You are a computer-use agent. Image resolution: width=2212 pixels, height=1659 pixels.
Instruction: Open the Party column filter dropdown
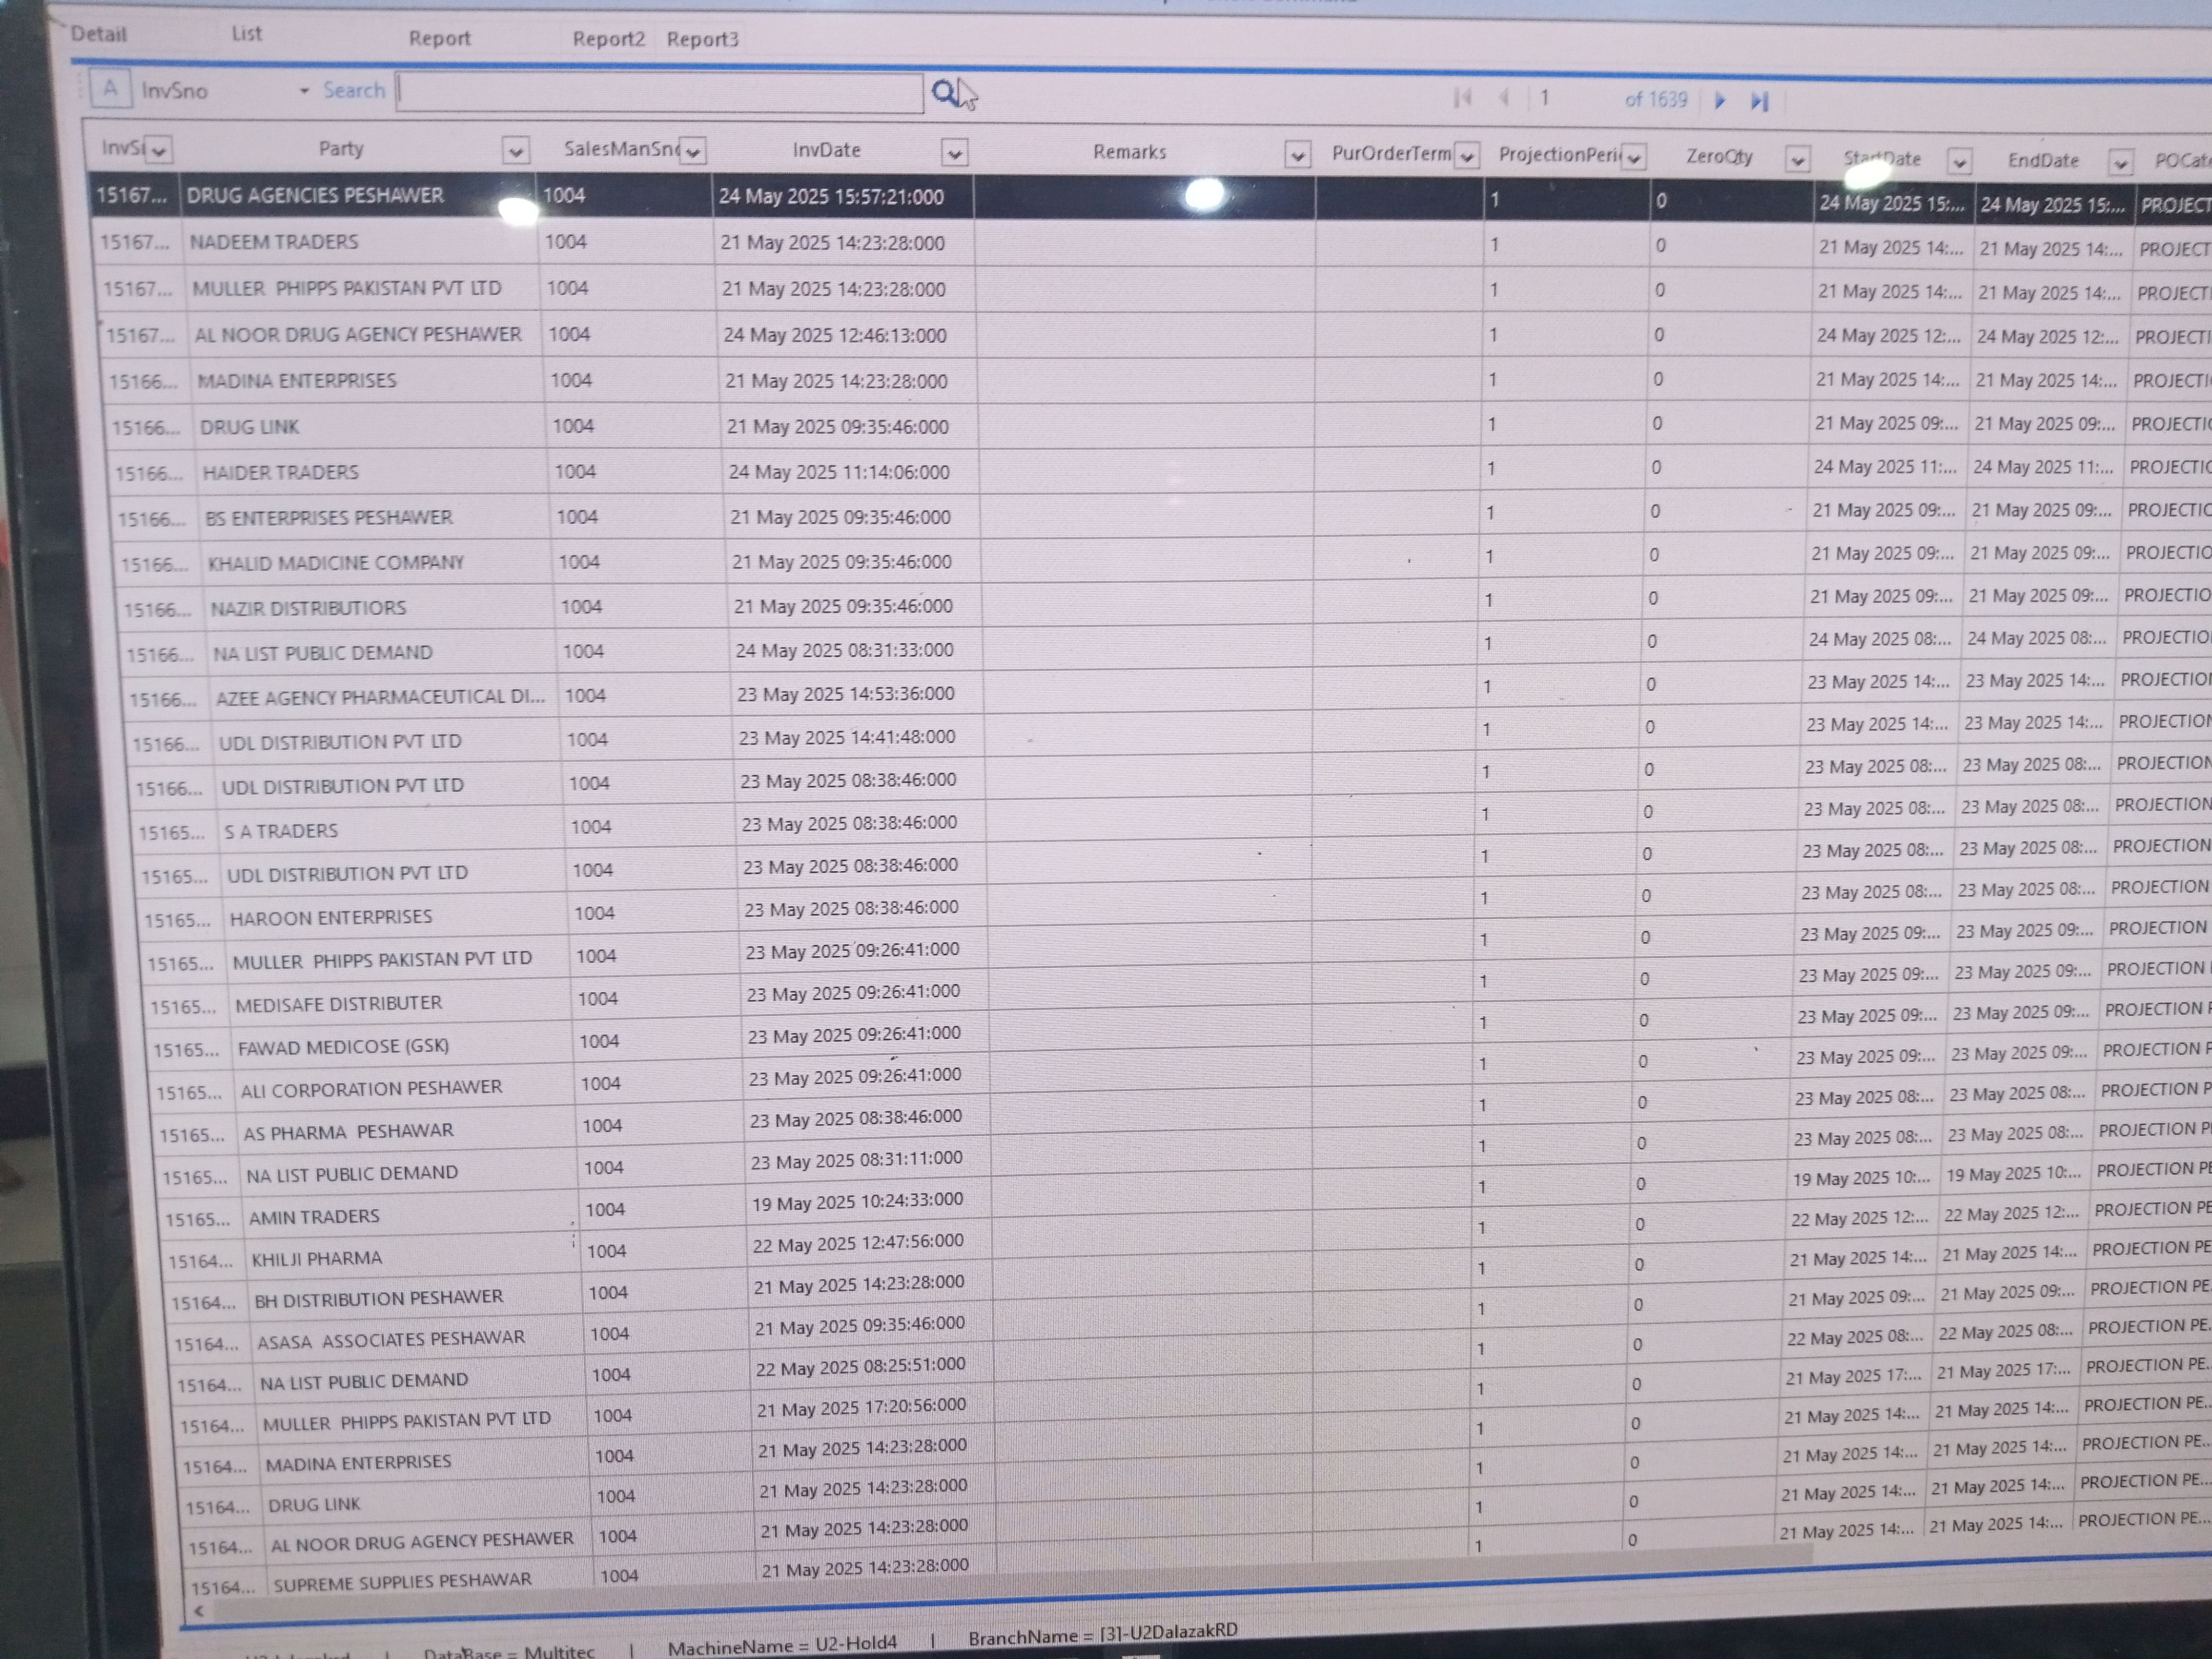coord(515,151)
